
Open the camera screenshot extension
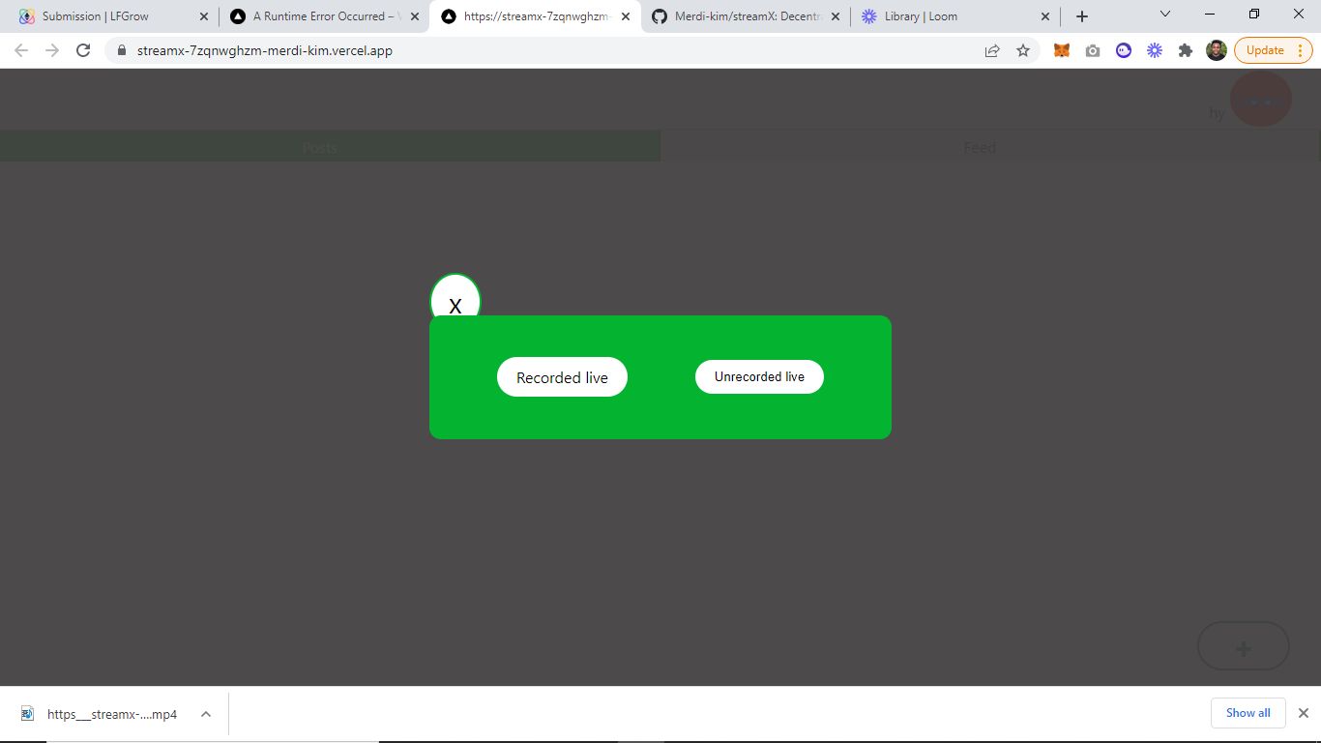(1093, 50)
